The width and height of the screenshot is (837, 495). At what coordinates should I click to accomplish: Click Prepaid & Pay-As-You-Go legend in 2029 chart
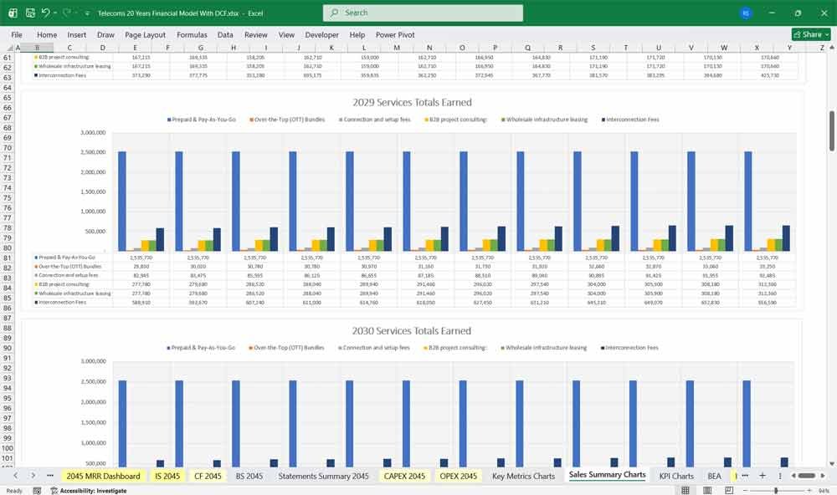(x=201, y=120)
